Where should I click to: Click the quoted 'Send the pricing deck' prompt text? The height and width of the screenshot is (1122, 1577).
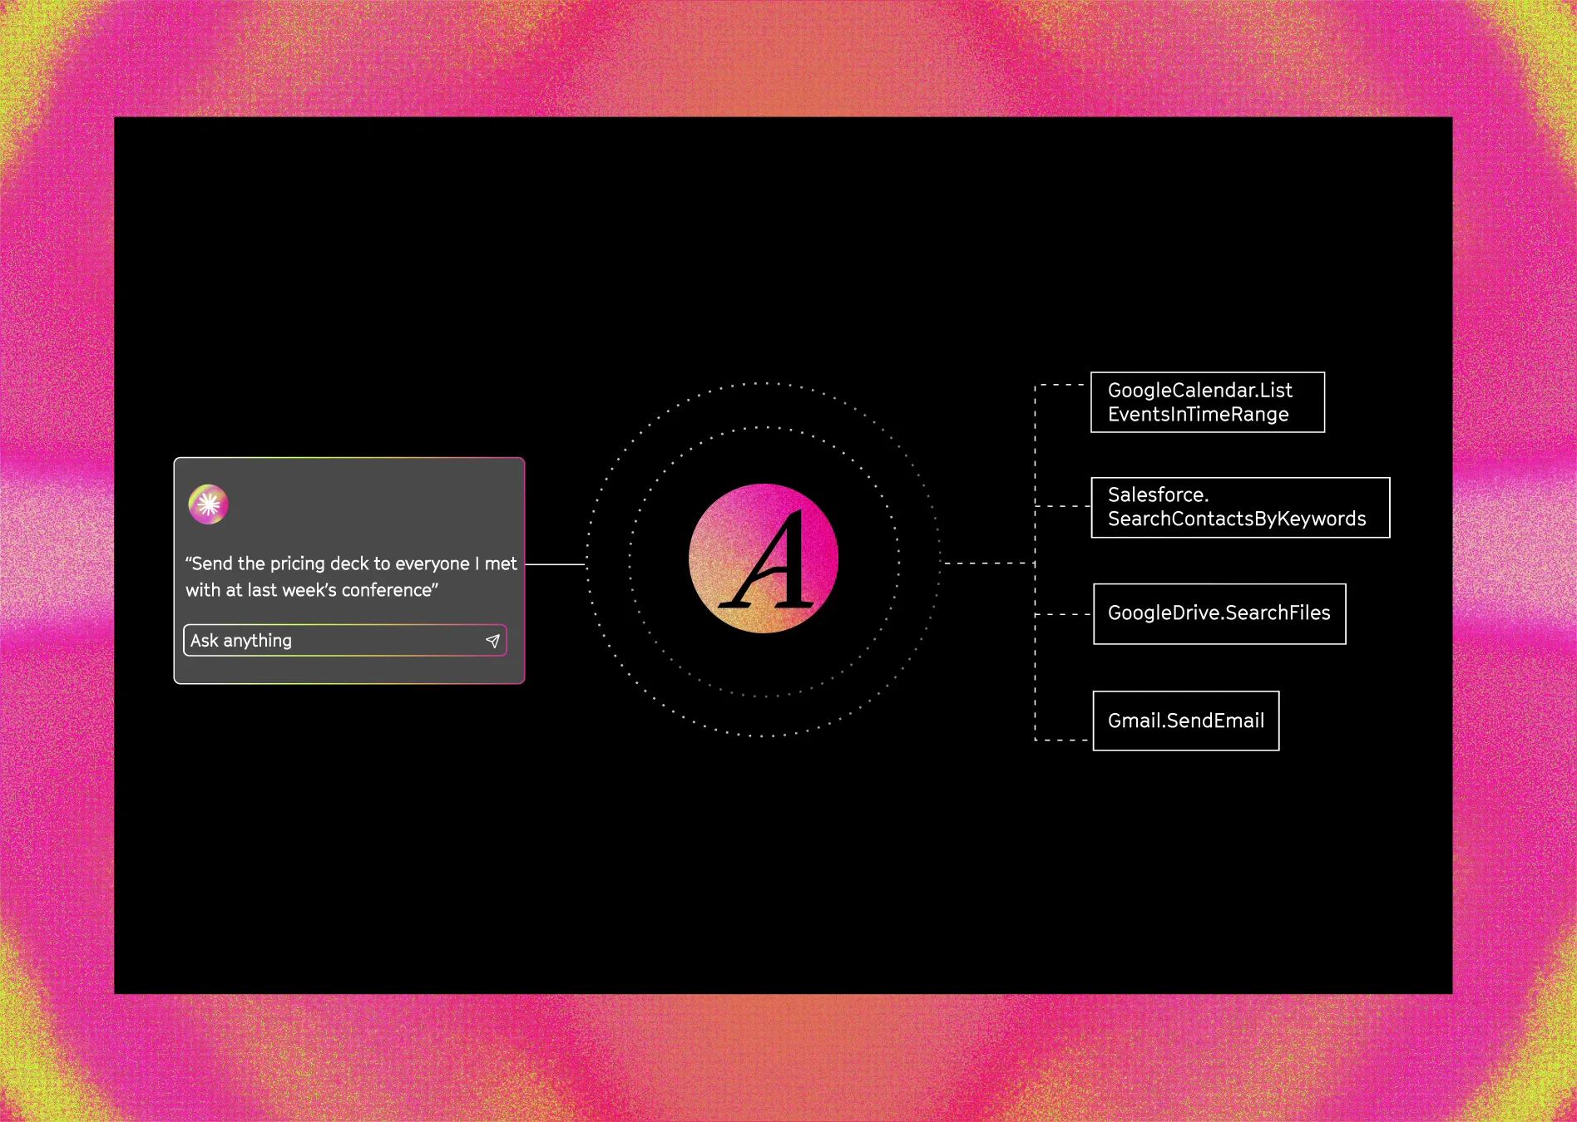351,577
